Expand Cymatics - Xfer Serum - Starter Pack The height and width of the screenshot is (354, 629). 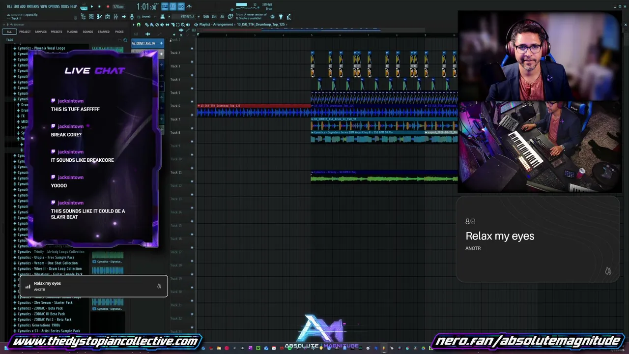15,303
